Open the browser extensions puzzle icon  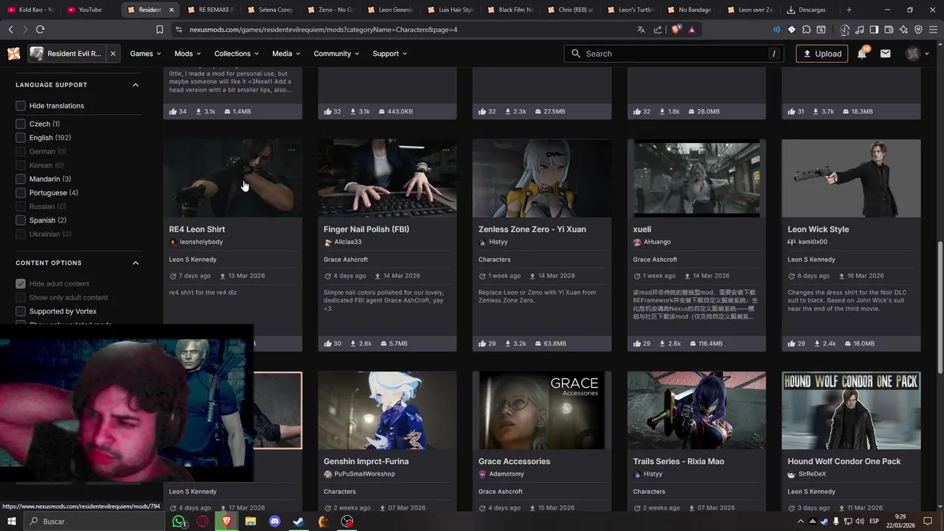click(x=805, y=29)
